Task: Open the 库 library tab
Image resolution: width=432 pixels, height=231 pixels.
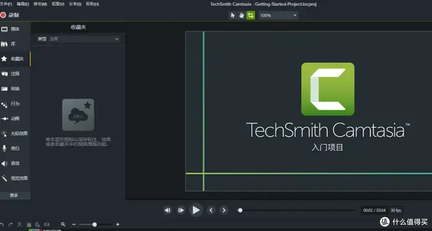Action: (x=15, y=44)
